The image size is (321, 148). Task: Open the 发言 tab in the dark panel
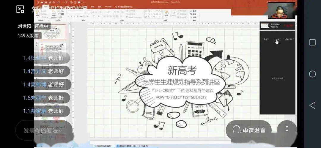[277, 40]
